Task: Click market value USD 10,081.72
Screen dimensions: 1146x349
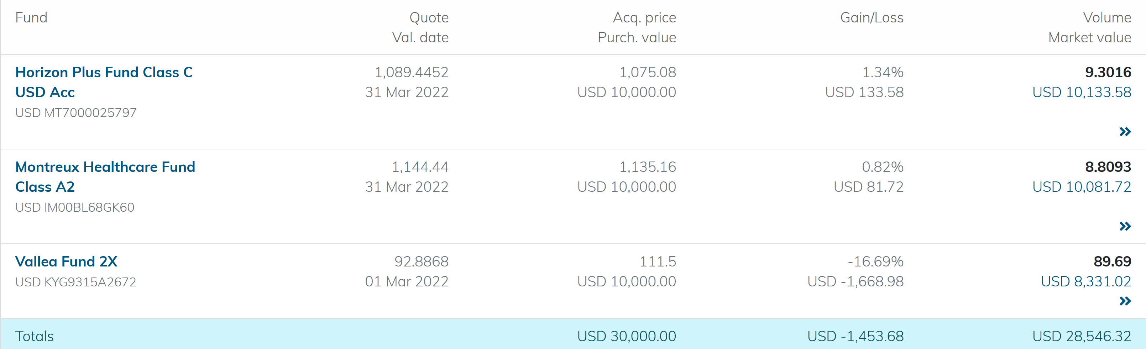Action: [x=1082, y=187]
